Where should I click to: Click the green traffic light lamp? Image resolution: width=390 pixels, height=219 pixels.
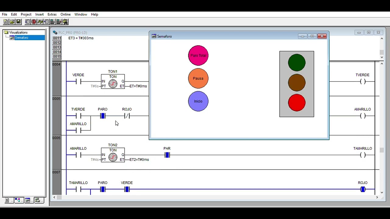(x=297, y=62)
